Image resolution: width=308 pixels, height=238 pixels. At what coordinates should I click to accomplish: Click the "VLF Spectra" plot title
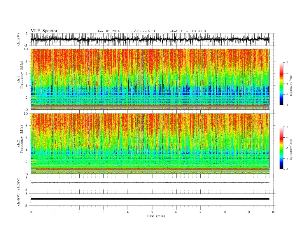44,31
